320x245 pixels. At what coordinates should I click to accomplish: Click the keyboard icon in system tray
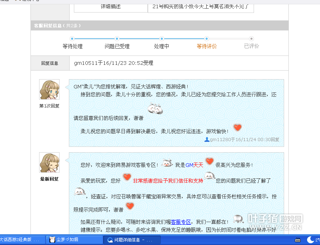pyautogui.click(x=297, y=240)
